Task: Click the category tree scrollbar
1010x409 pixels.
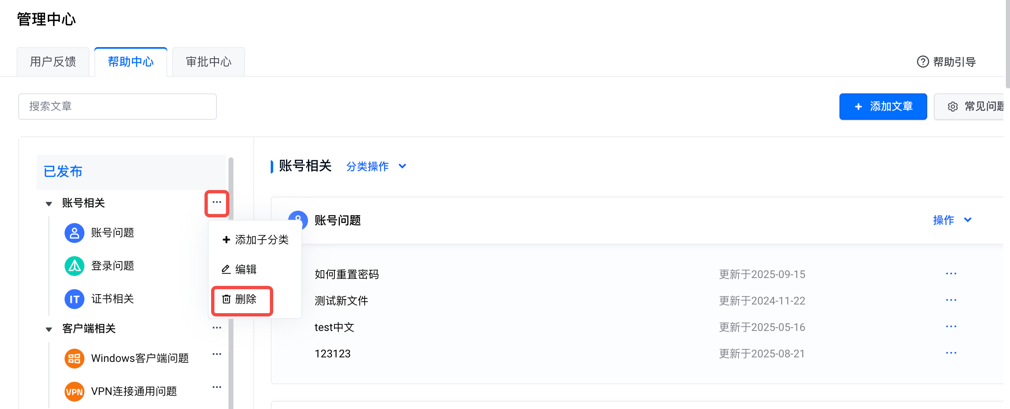Action: coord(231,283)
